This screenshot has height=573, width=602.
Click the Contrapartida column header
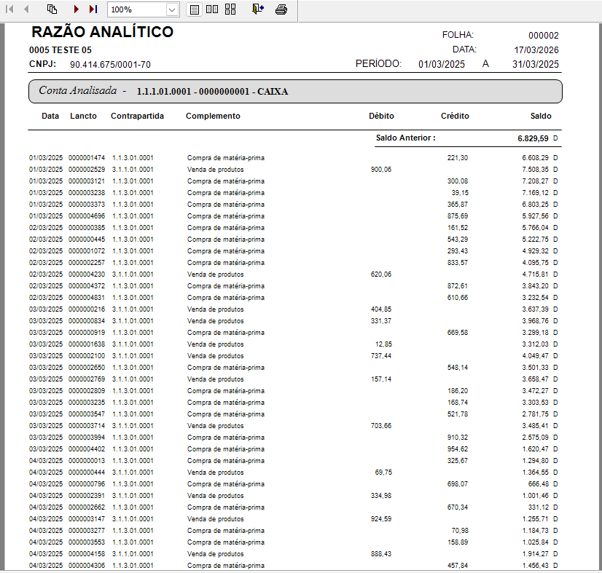point(137,116)
